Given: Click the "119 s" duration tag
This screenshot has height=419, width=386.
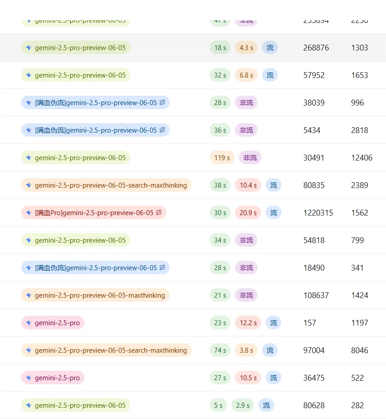Looking at the screenshot, I should click(222, 157).
